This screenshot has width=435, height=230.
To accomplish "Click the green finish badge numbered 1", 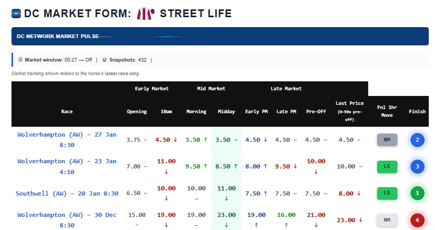I will coord(417,193).
